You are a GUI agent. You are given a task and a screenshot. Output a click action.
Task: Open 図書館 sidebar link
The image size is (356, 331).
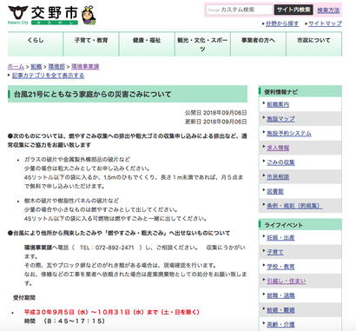(275, 191)
